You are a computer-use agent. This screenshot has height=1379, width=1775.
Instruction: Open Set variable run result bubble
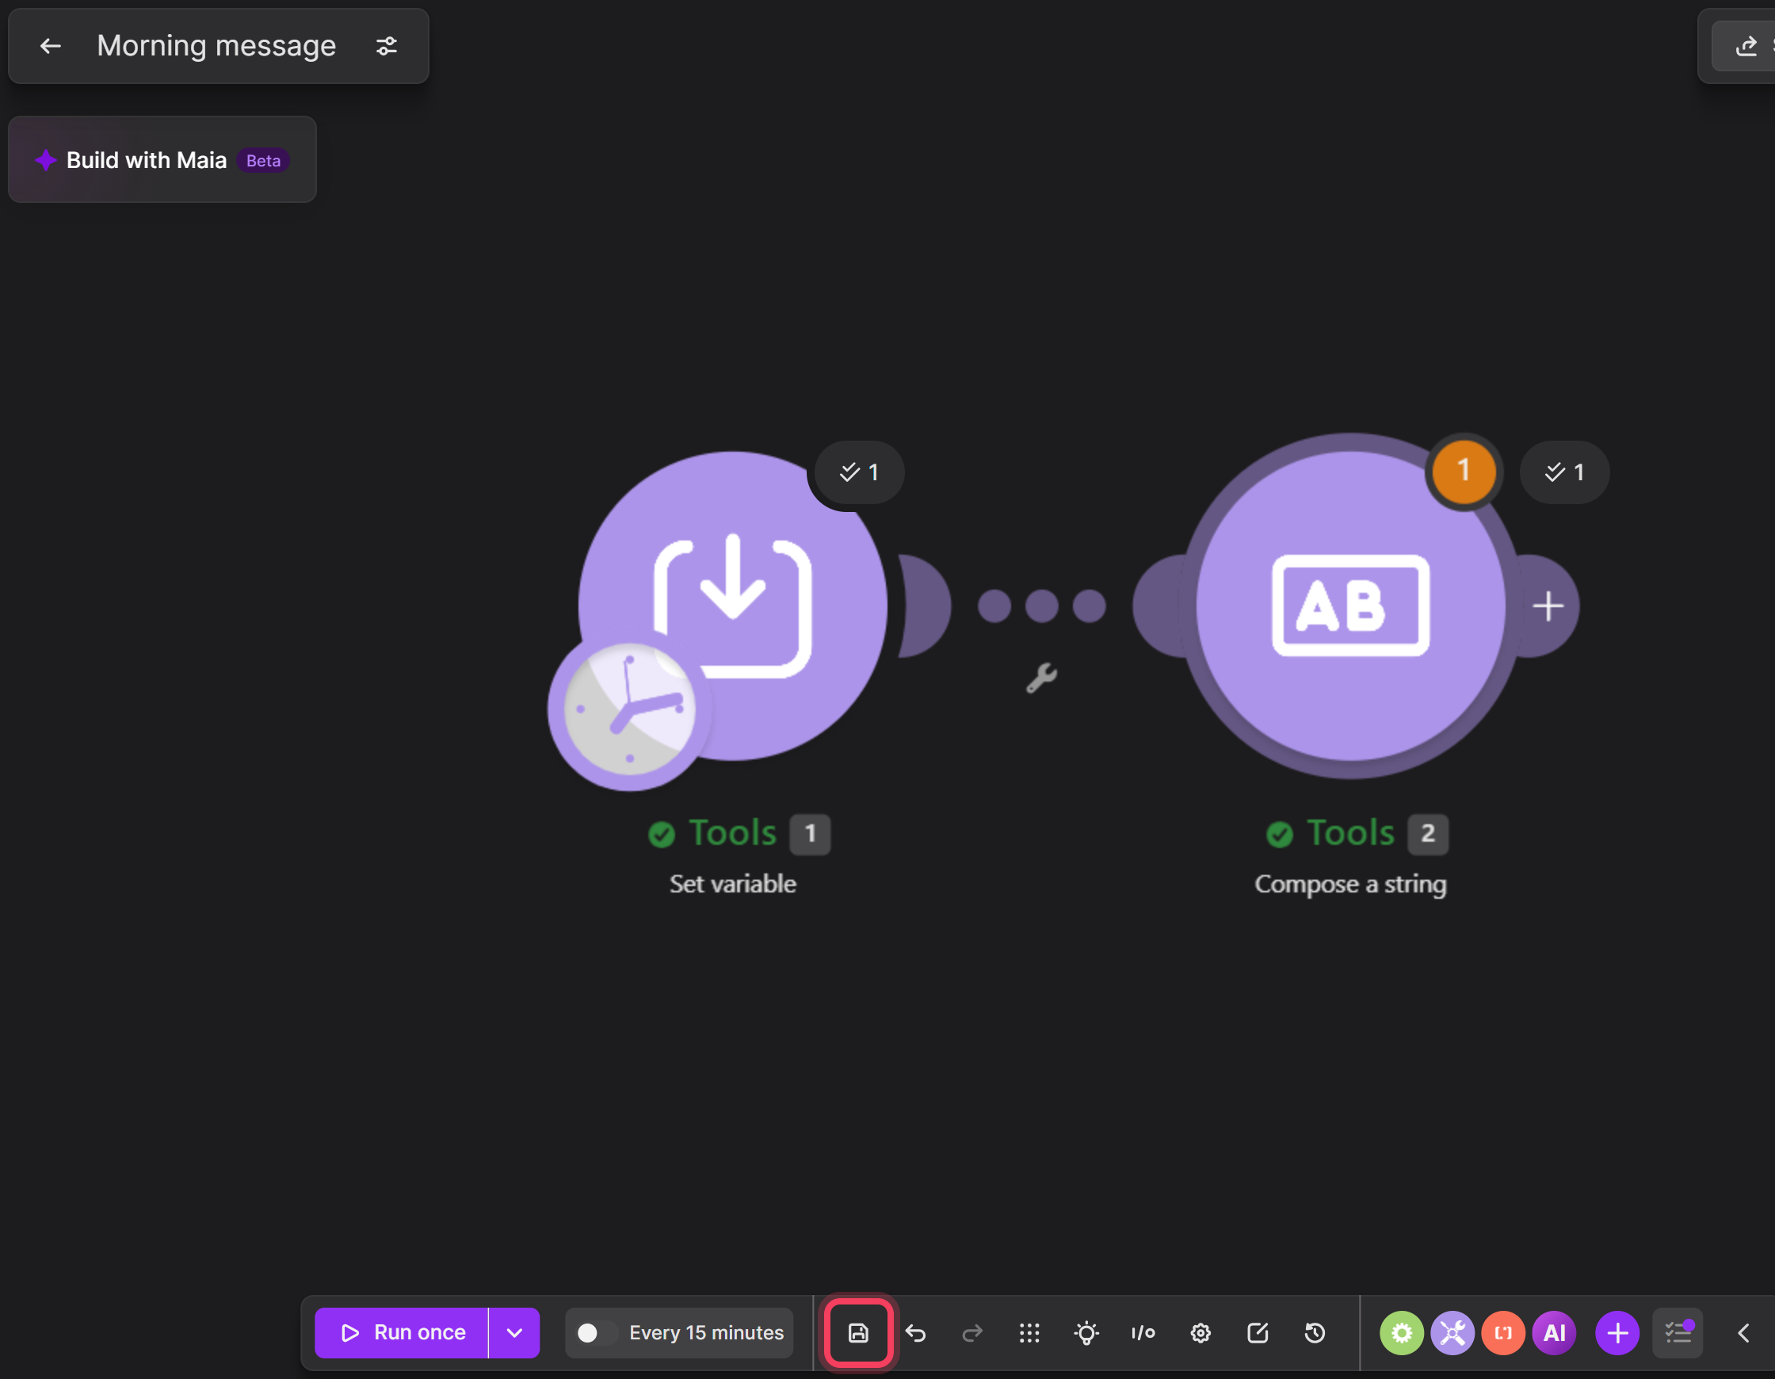pyautogui.click(x=859, y=472)
